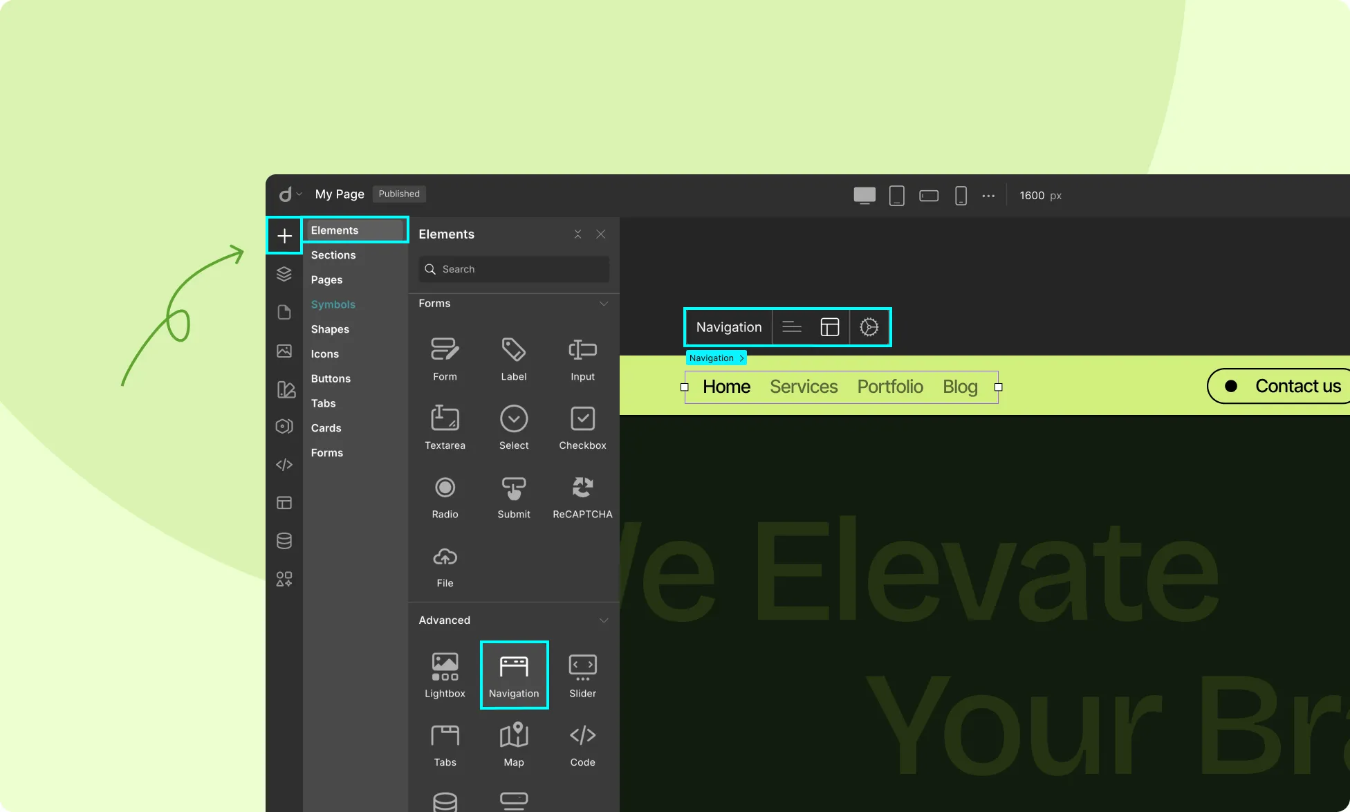The height and width of the screenshot is (812, 1350).
Task: Click the Blog nav link
Action: [960, 387]
